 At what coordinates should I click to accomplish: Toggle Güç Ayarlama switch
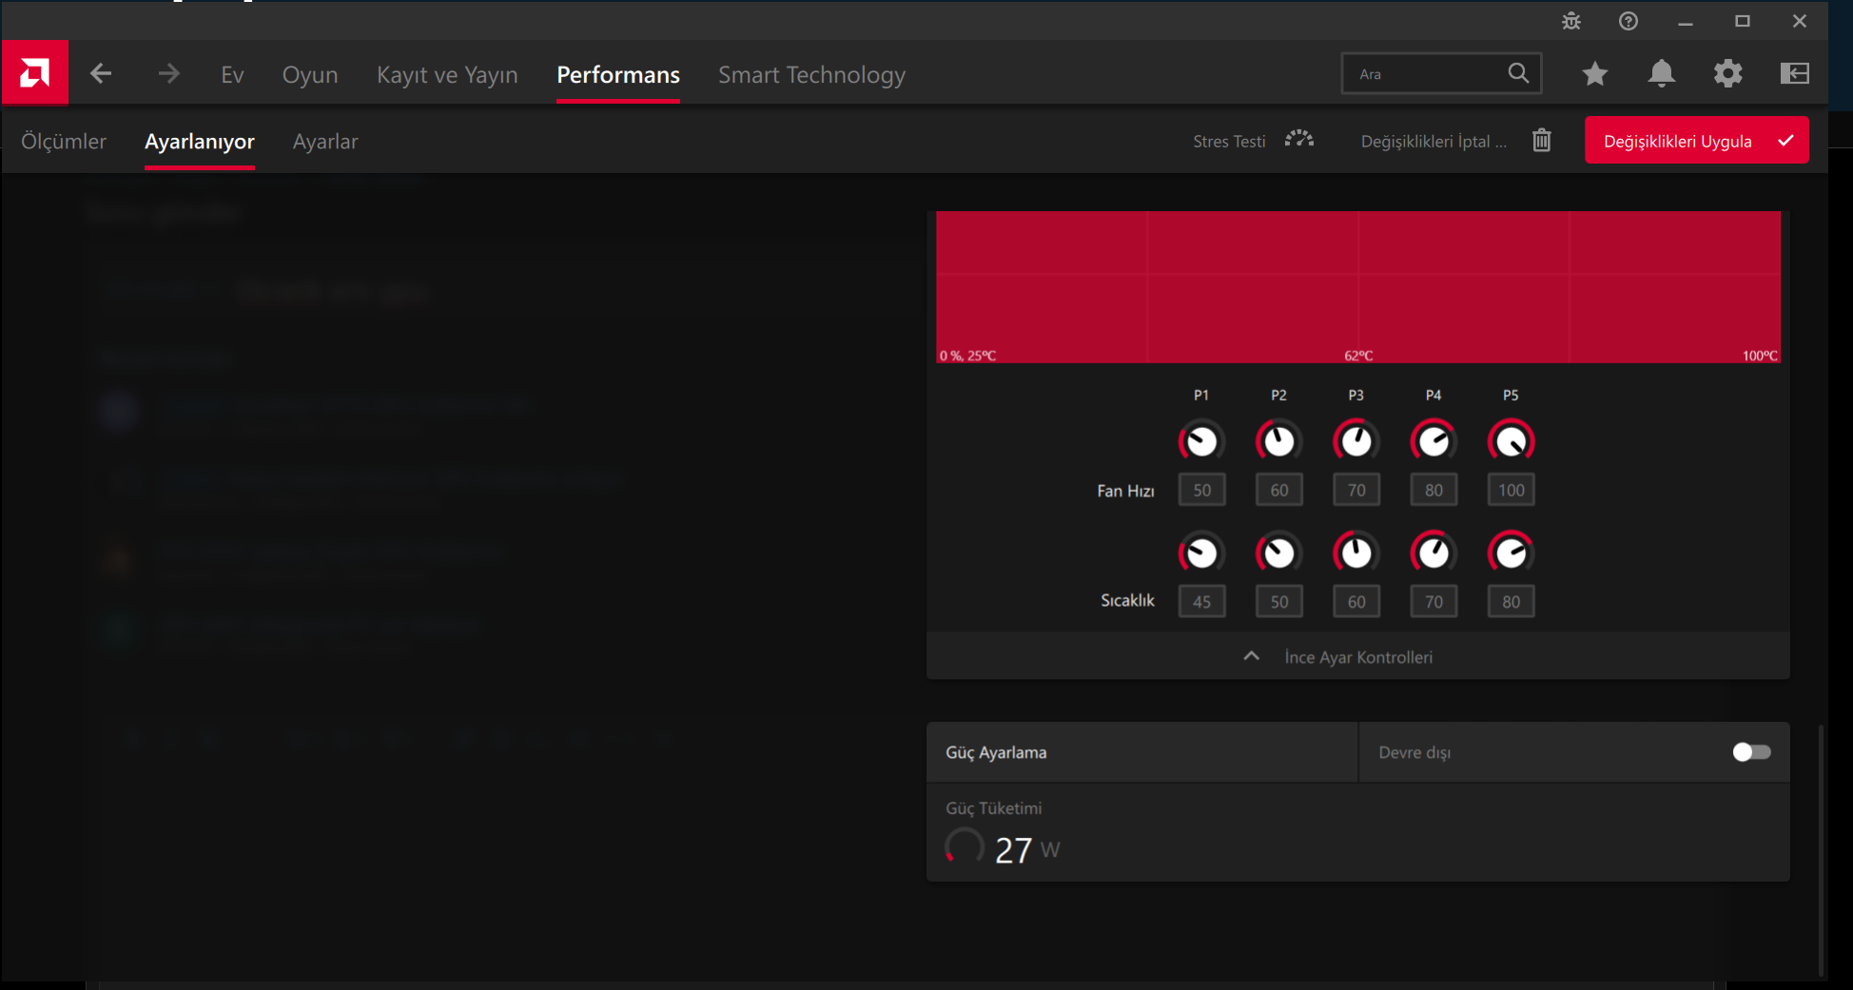tap(1751, 752)
